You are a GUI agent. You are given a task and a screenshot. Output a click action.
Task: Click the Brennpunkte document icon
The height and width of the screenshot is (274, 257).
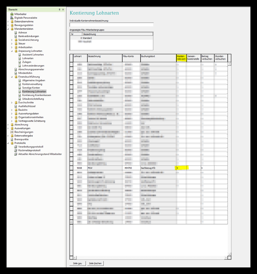pyautogui.click(x=12, y=139)
